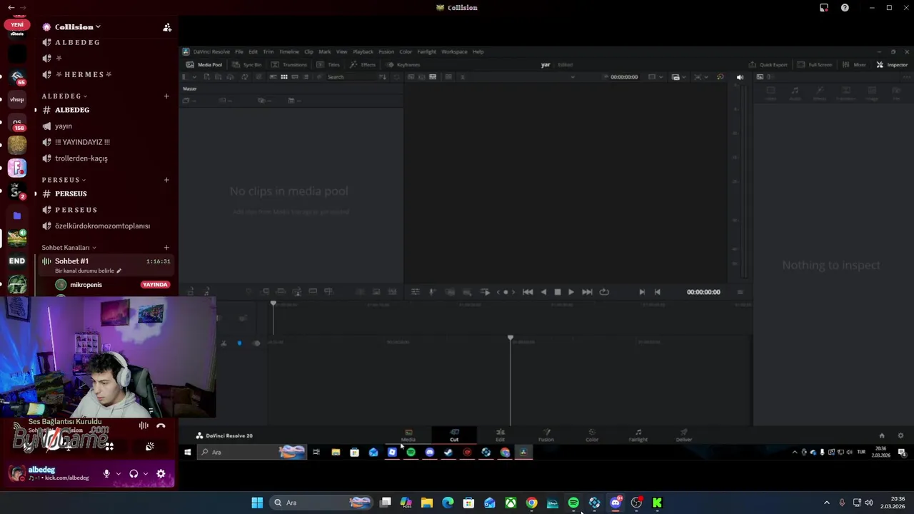
Task: Click Google Chrome in Windows taskbar
Action: [532, 503]
